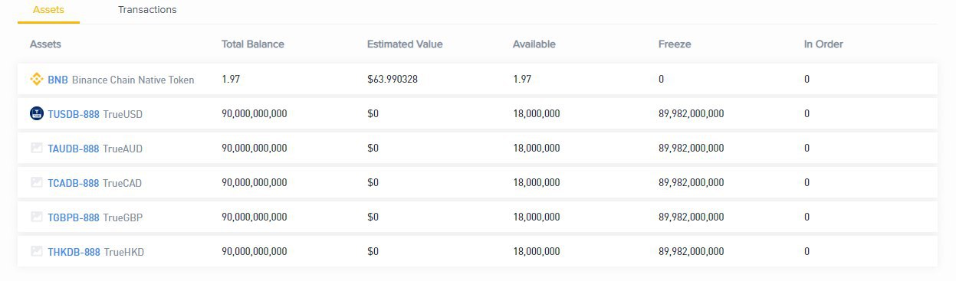Click the TrueUSD round token icon
Viewport: 956px width, 281px height.
(36, 113)
